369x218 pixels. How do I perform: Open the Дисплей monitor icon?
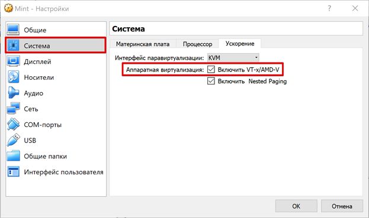13,61
